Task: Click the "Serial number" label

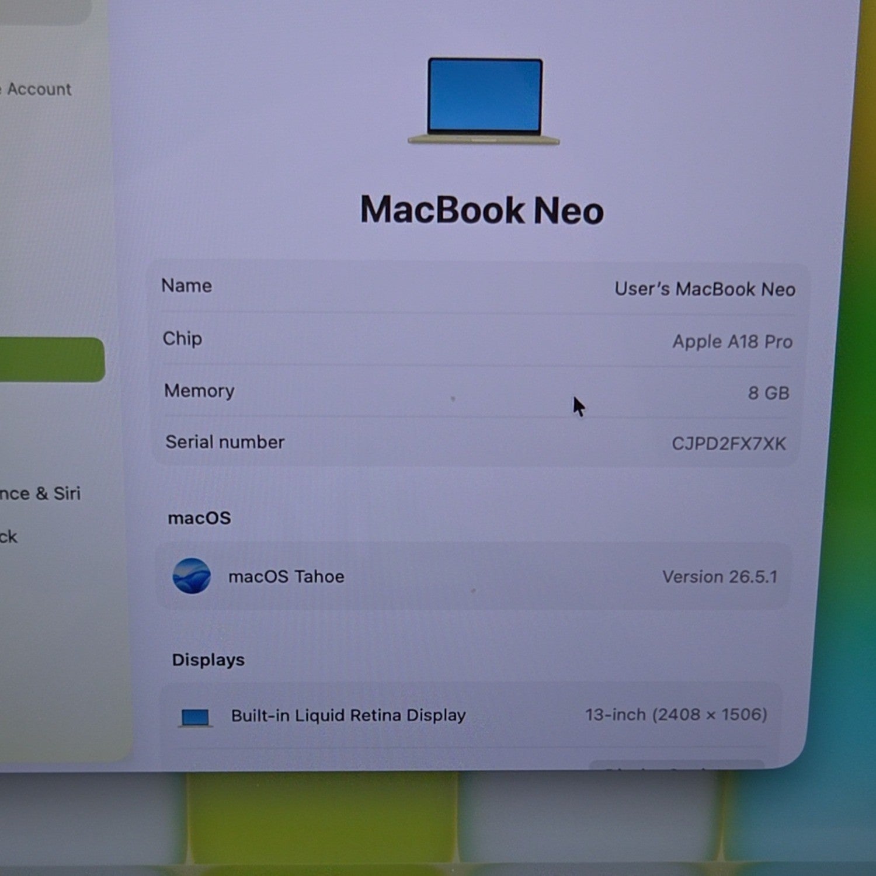Action: click(225, 442)
